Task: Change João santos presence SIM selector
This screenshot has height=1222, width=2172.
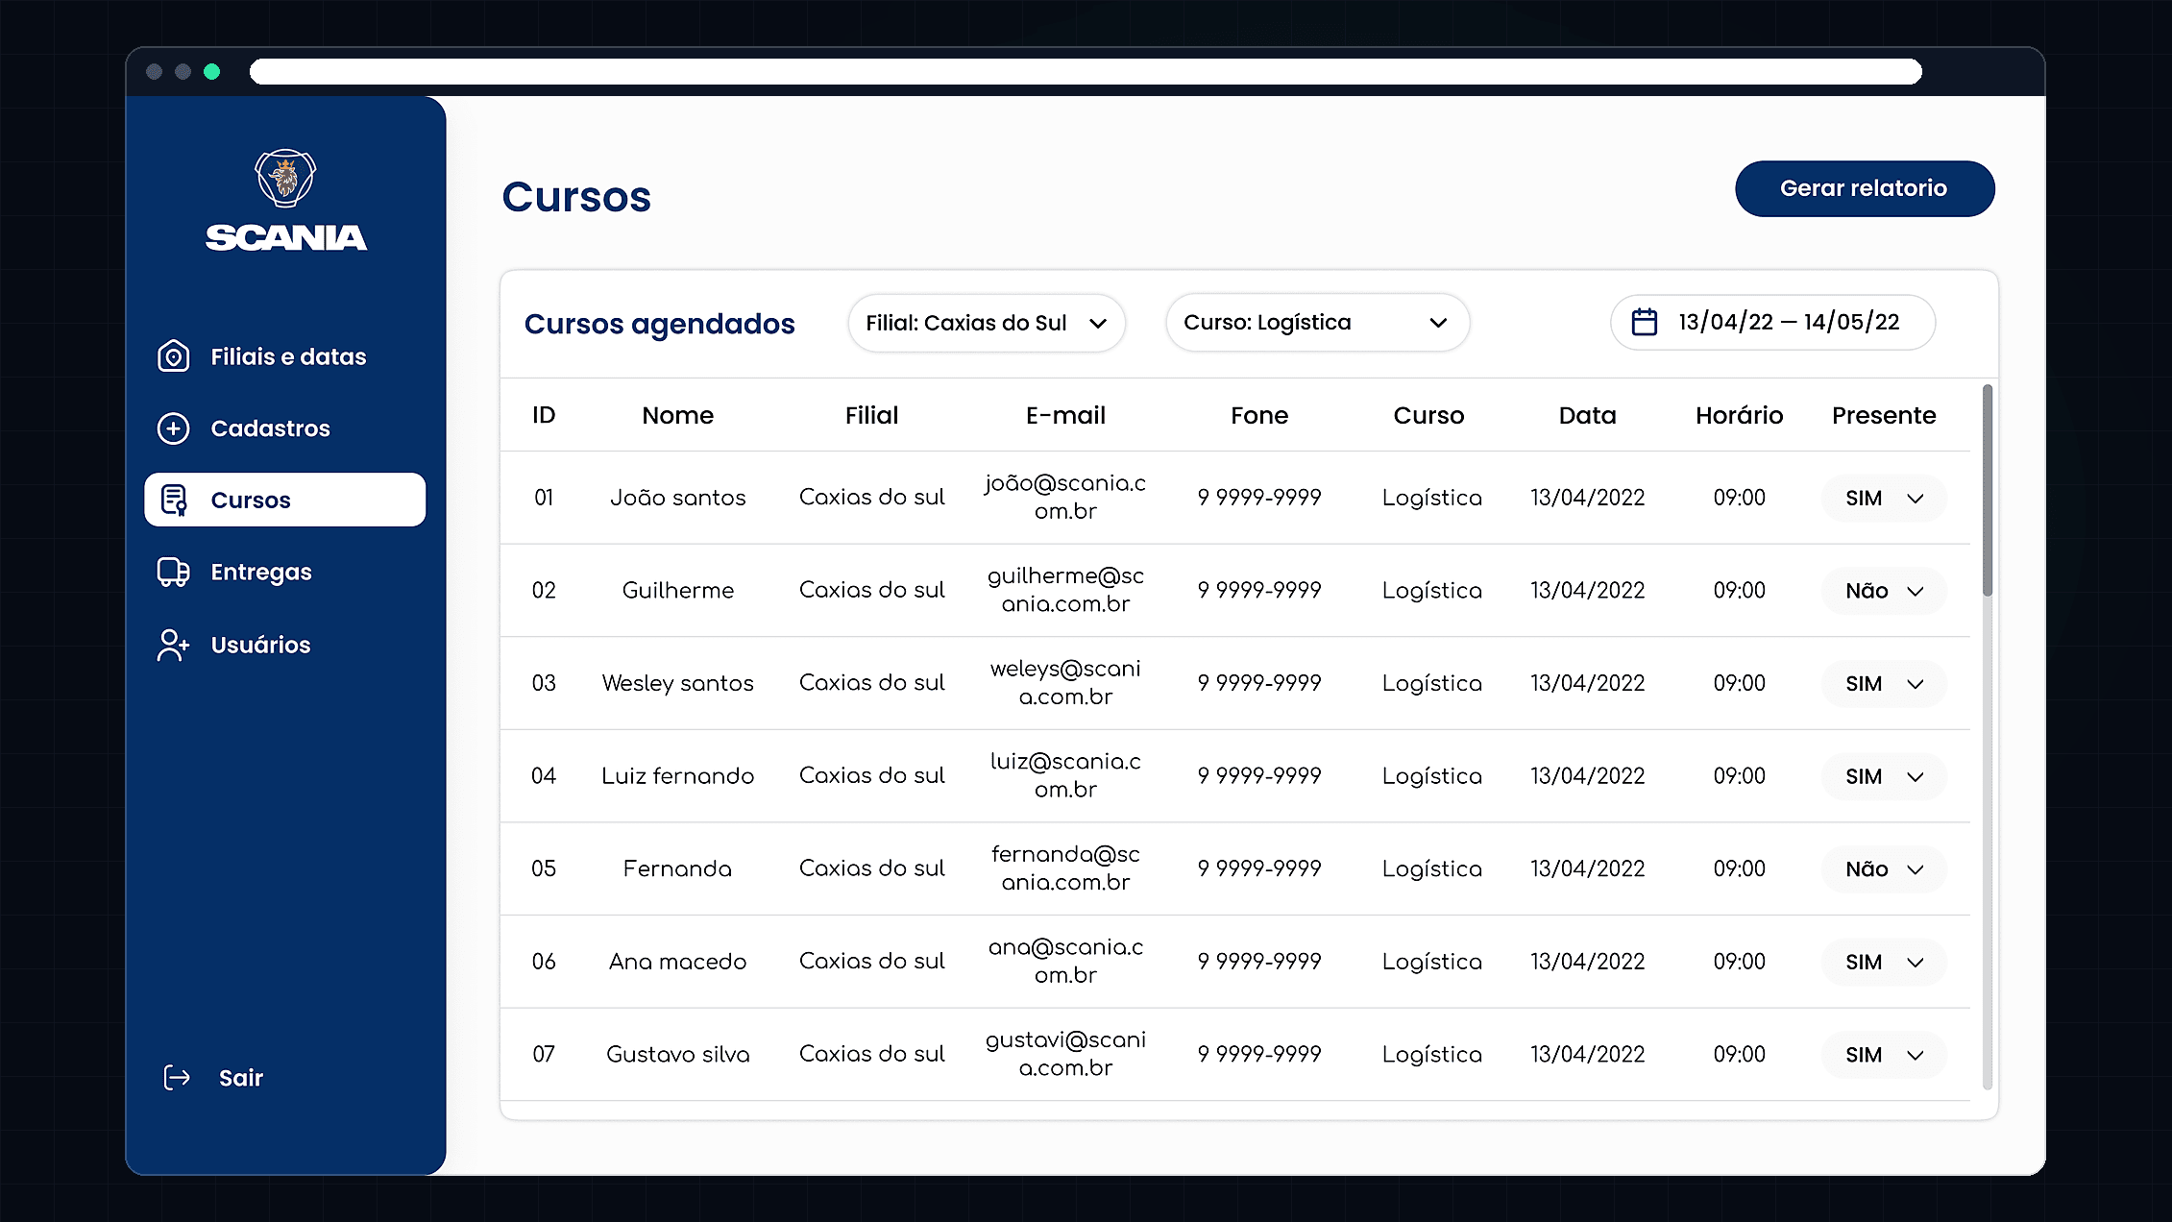Action: click(1884, 499)
